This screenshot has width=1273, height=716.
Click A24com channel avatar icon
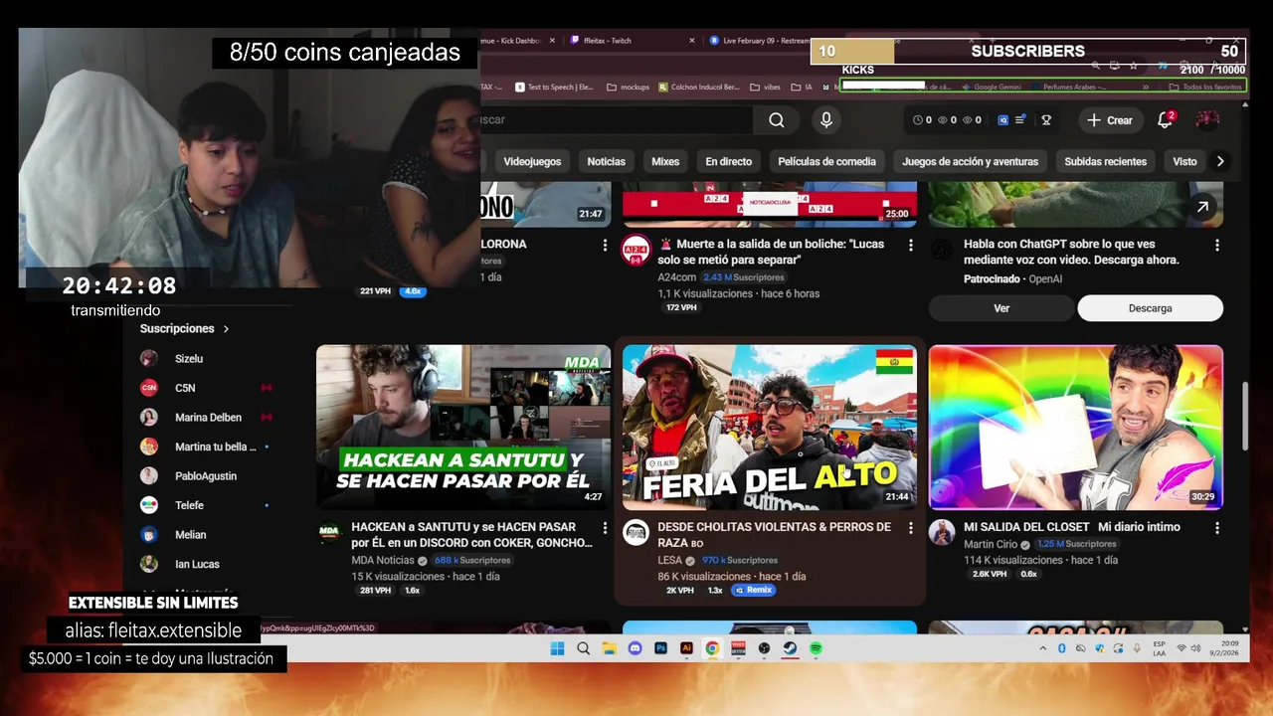(636, 250)
